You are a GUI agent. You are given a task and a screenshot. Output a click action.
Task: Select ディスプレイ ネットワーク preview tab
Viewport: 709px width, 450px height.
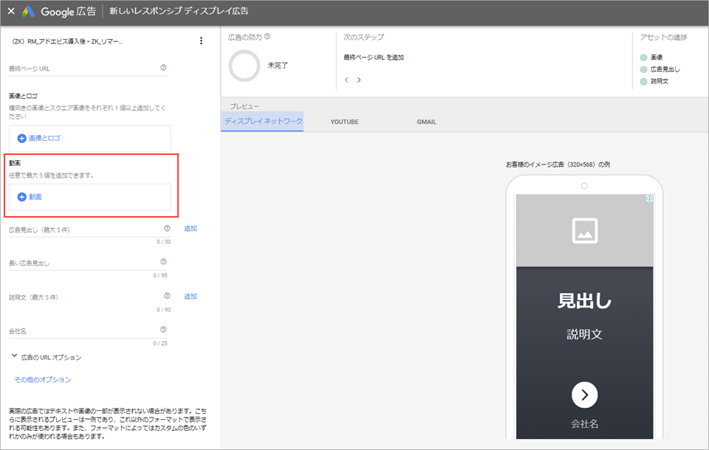(263, 121)
